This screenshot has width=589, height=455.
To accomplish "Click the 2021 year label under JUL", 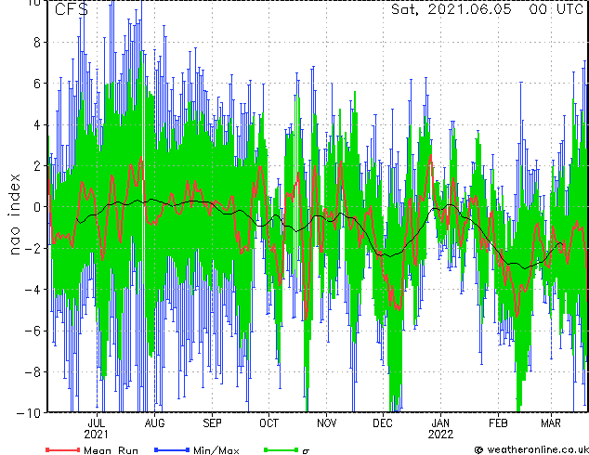I will (x=96, y=435).
